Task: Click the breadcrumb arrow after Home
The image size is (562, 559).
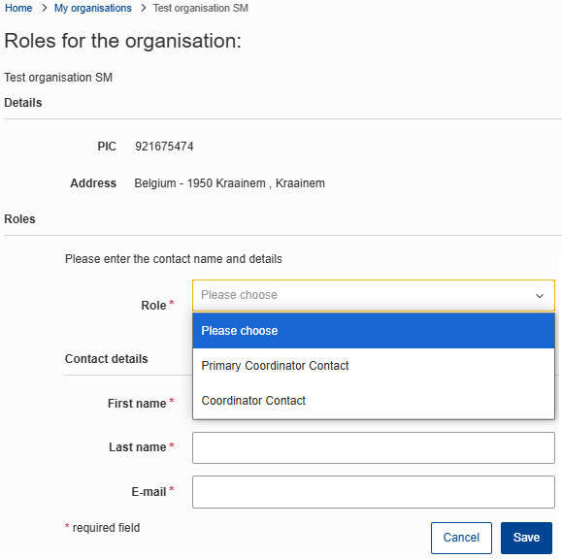Action: 45,8
